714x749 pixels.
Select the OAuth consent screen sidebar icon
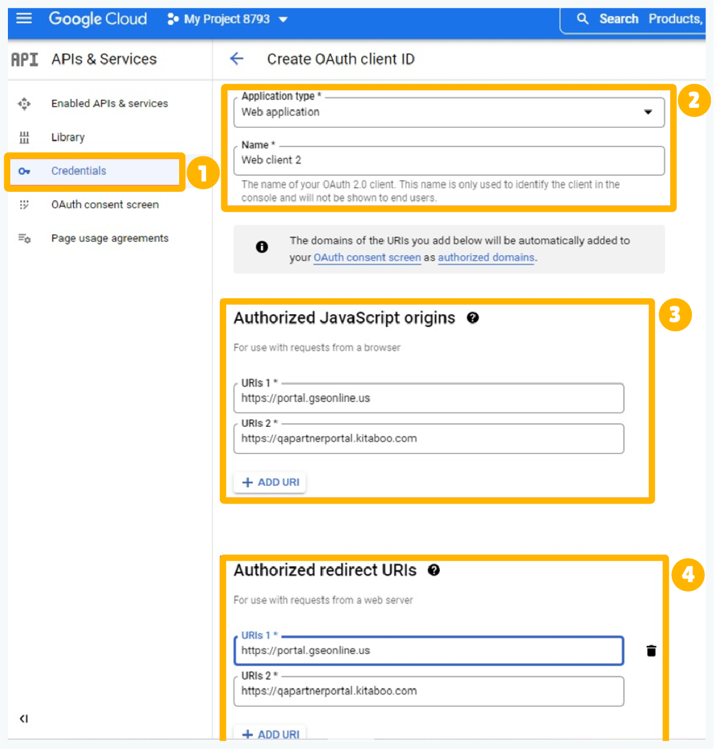(x=24, y=205)
